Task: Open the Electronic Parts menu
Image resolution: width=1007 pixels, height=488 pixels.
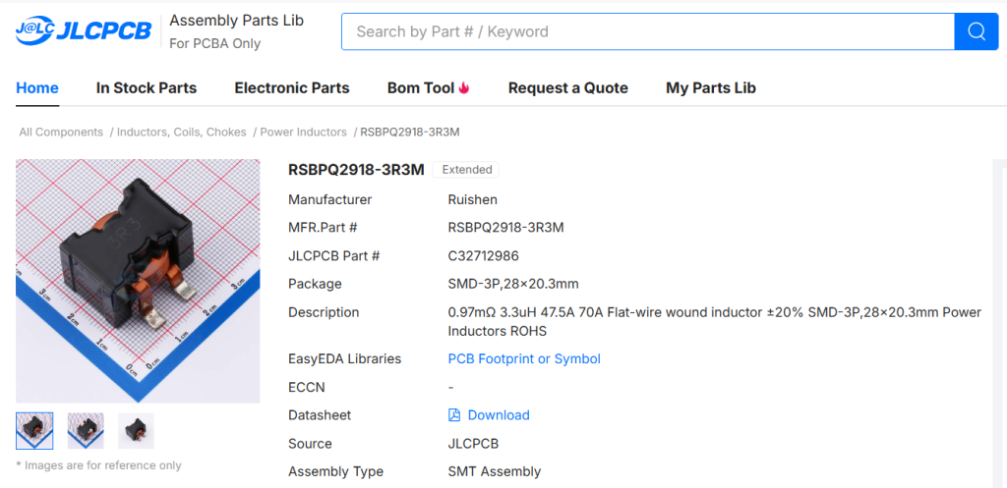Action: [x=292, y=88]
